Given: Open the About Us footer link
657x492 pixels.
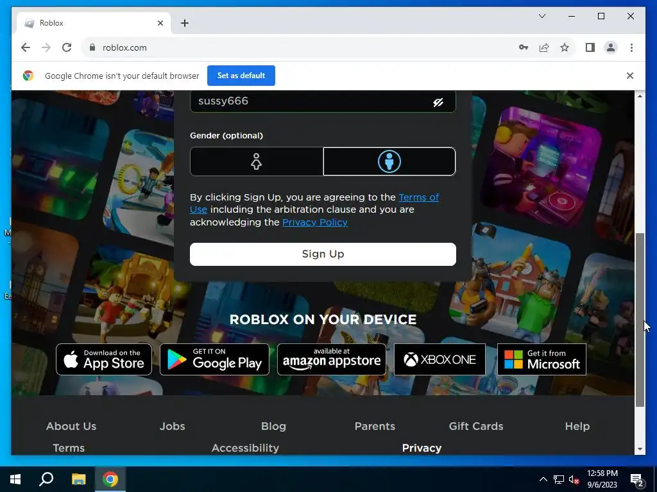Looking at the screenshot, I should tap(71, 426).
